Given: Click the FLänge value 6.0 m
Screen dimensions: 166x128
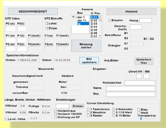Looking at the screenshot, I should click(x=46, y=106).
